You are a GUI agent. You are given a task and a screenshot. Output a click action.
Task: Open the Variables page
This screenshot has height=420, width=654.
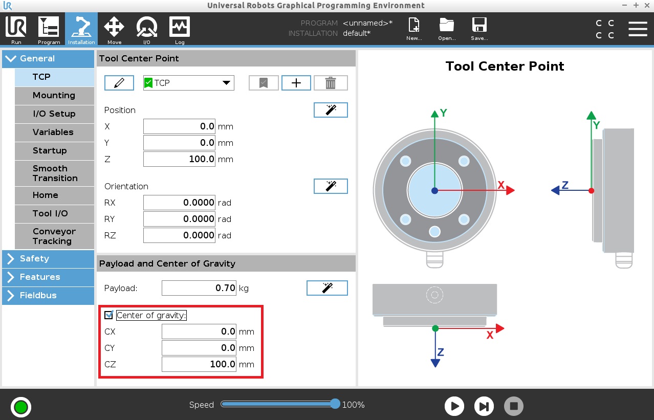point(54,132)
